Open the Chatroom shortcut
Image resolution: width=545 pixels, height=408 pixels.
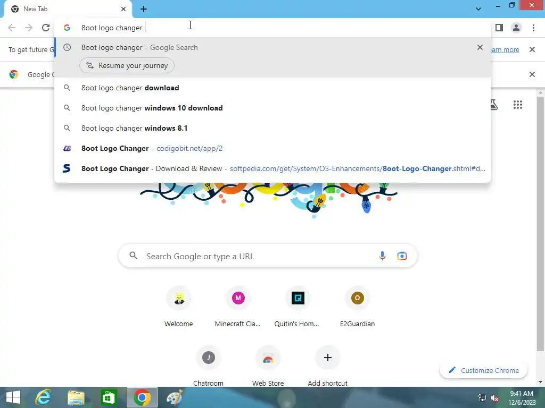pos(208,365)
